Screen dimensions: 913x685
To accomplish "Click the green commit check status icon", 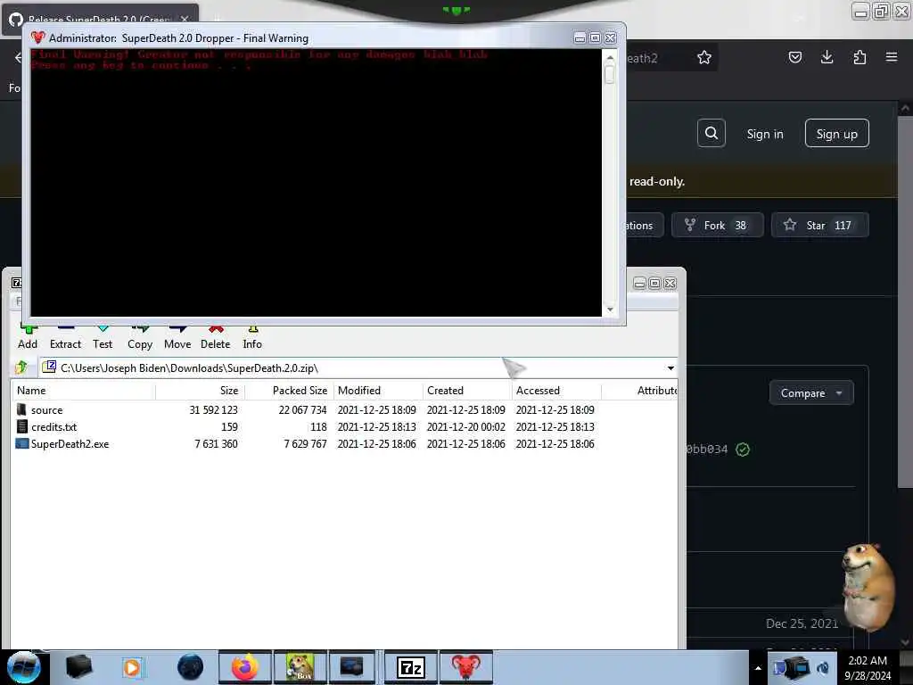I will tap(743, 450).
